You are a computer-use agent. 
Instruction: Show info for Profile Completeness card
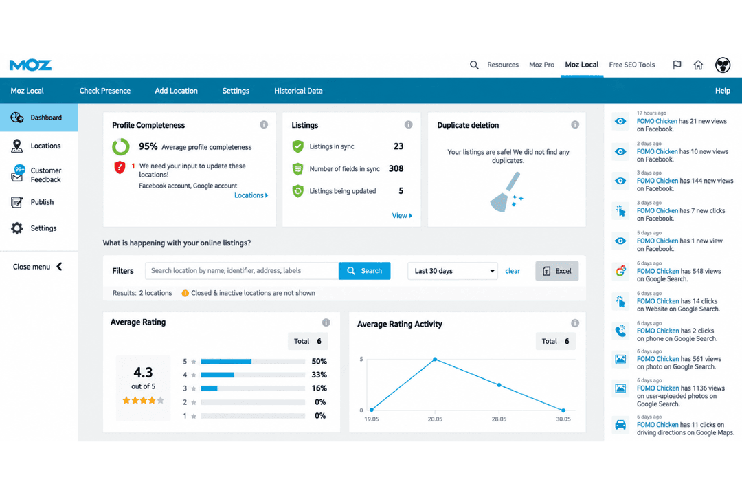(x=264, y=124)
